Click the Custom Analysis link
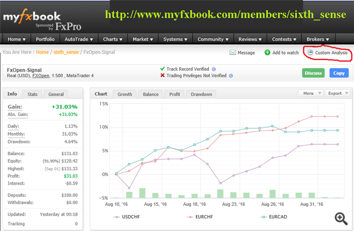Image resolution: width=354 pixels, height=231 pixels. (331, 52)
